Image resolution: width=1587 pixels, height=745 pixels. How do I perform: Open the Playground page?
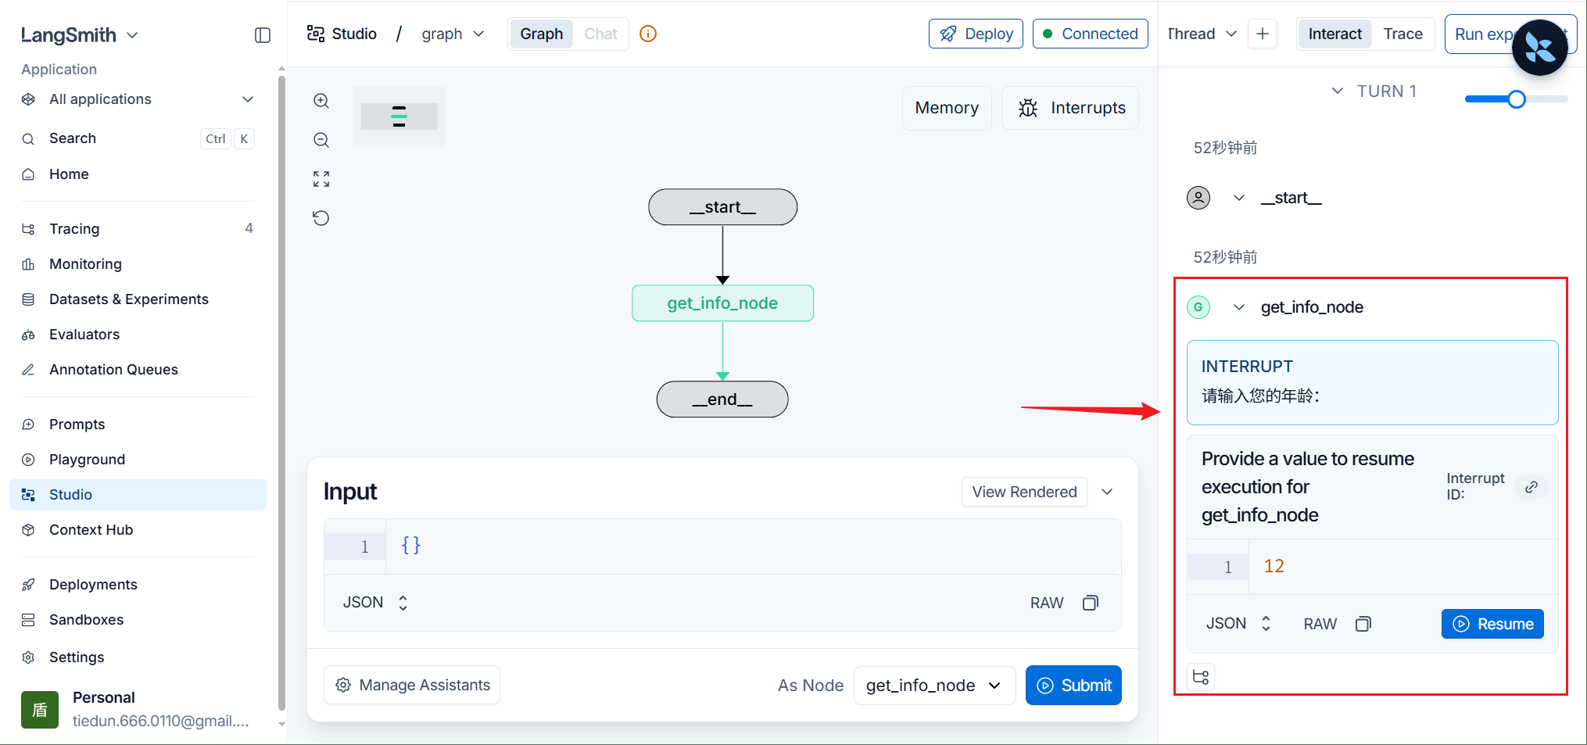click(138, 460)
